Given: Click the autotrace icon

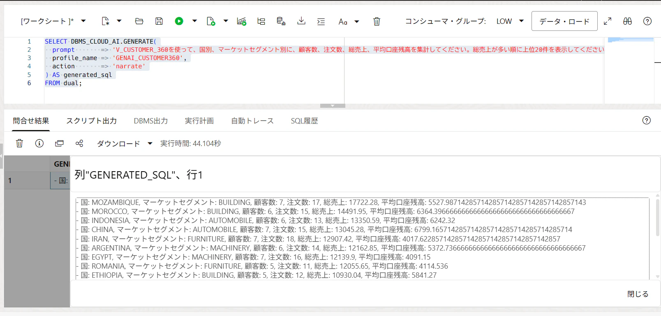Looking at the screenshot, I should pyautogui.click(x=261, y=21).
